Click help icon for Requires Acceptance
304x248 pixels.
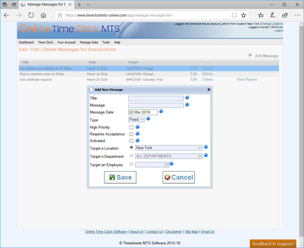coord(137,134)
